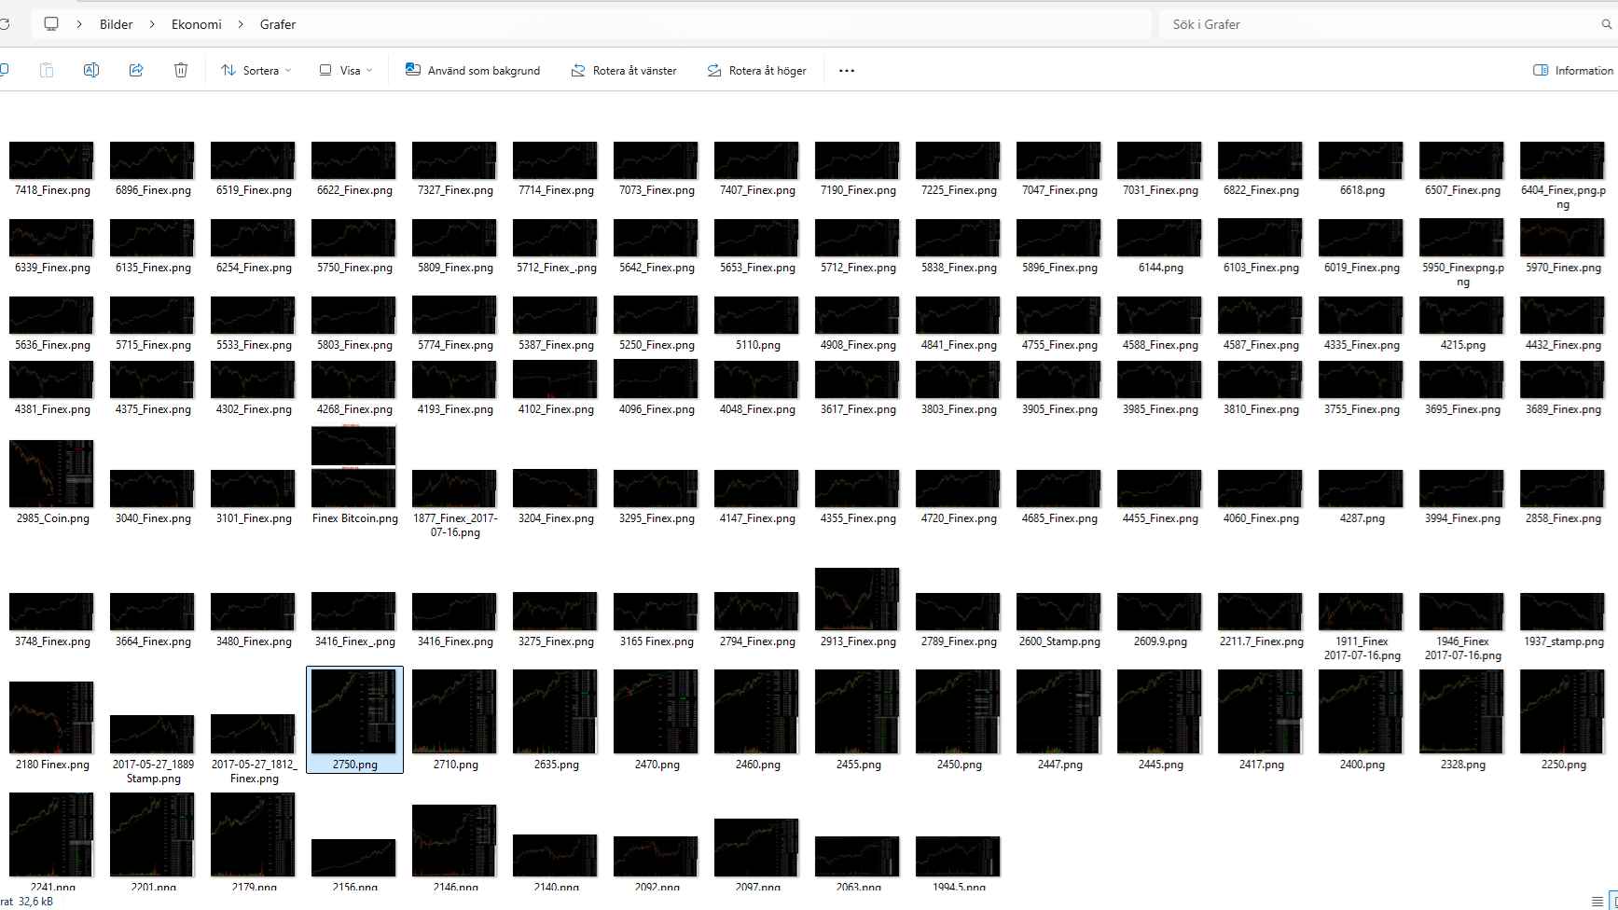Click the Sök i Grafer search field

tap(1380, 24)
